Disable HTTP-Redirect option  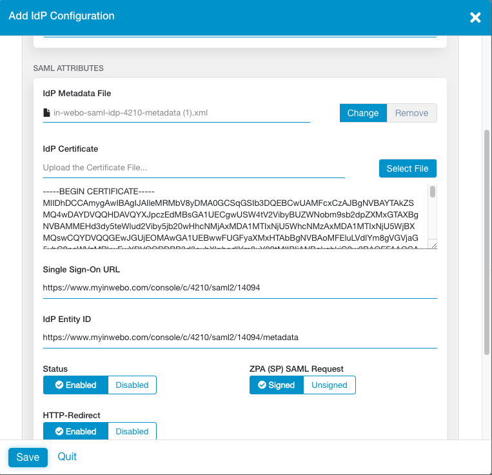[132, 431]
